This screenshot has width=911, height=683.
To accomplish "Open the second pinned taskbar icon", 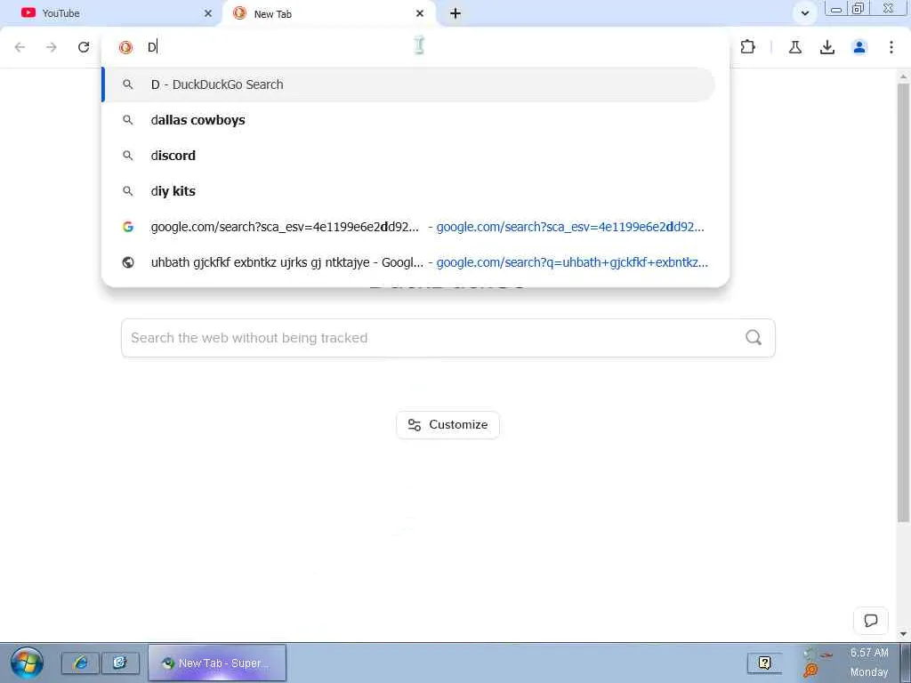I will pos(120,663).
